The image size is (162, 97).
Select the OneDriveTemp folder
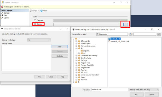86,58
